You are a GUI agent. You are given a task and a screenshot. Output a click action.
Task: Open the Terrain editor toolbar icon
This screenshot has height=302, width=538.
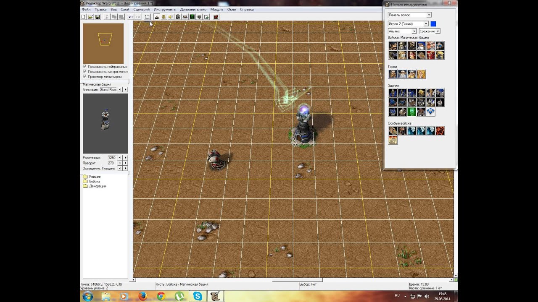click(x=157, y=17)
